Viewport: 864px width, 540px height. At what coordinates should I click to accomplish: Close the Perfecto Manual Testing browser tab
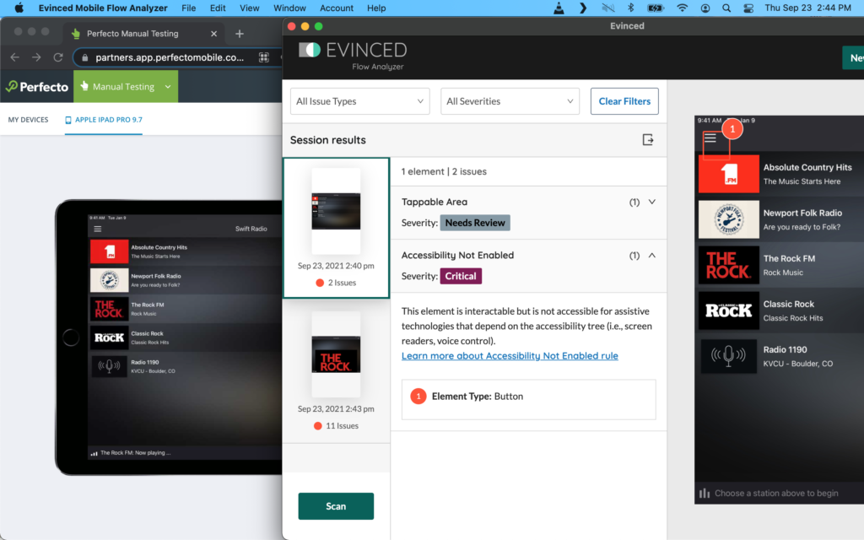click(213, 34)
